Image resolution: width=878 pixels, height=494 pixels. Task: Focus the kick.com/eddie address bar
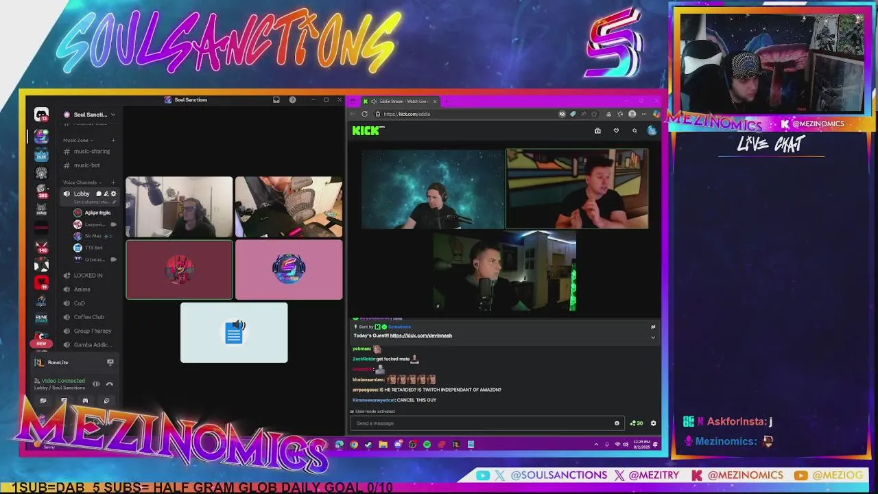[466, 114]
